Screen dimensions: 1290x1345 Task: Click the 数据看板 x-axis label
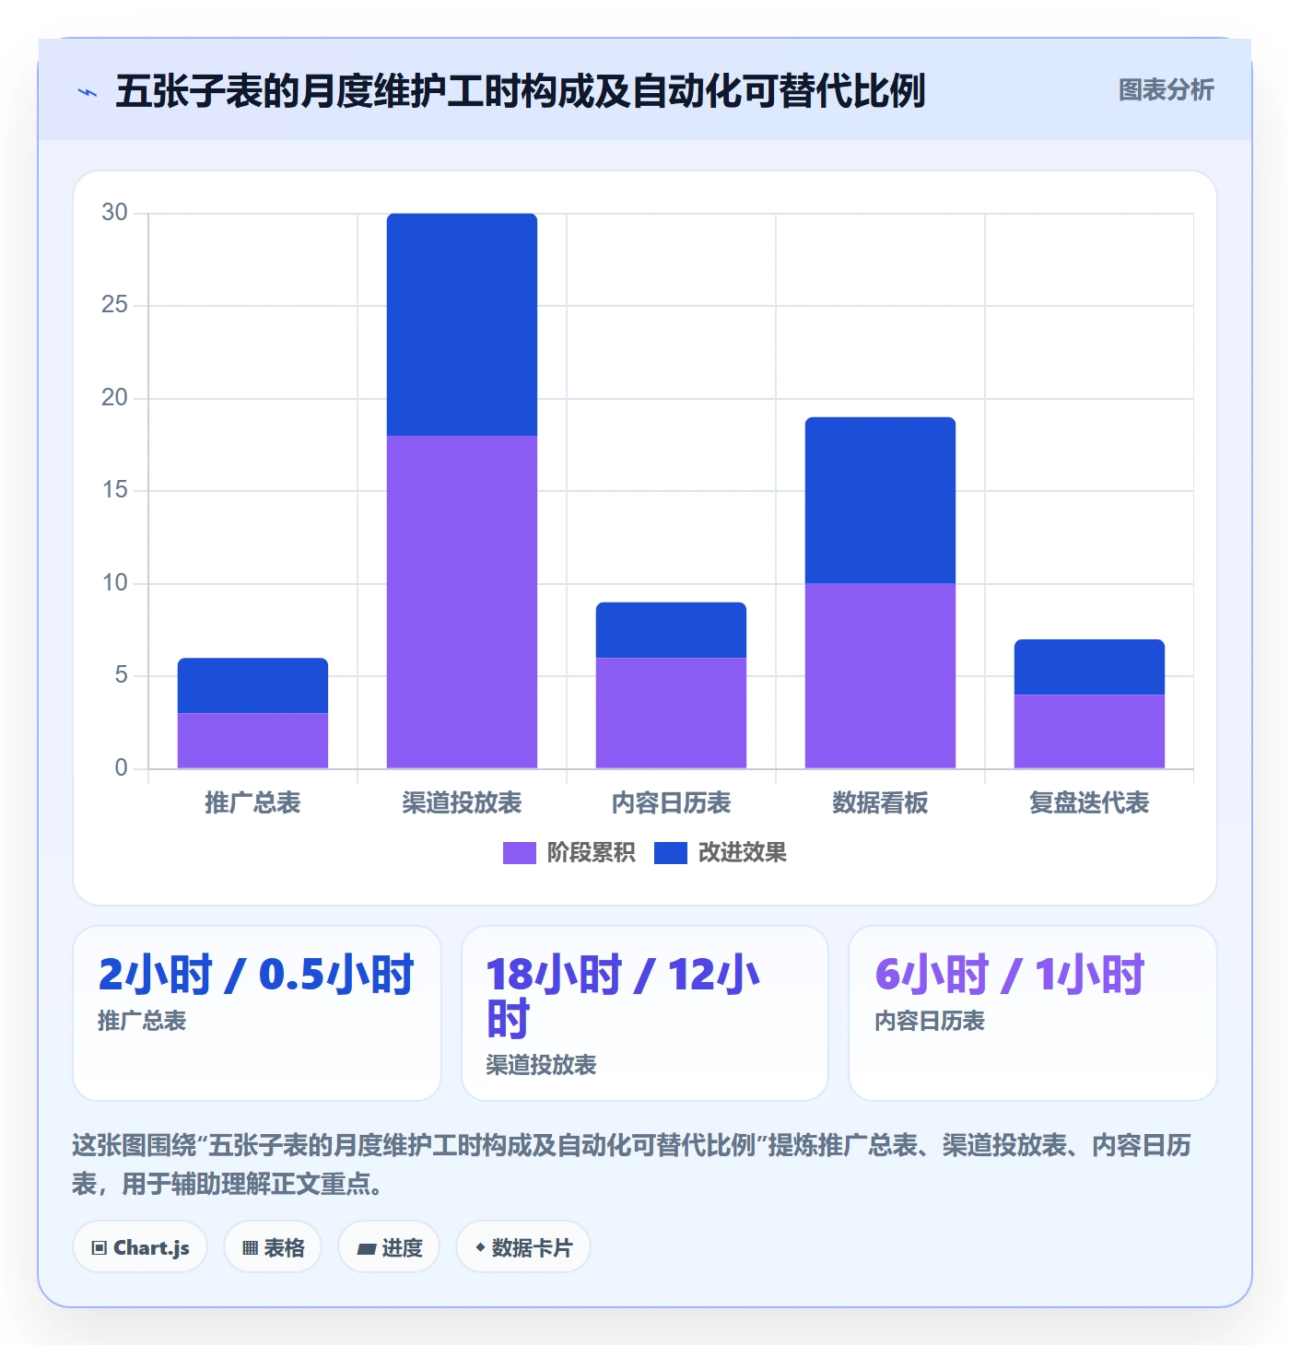pos(880,802)
